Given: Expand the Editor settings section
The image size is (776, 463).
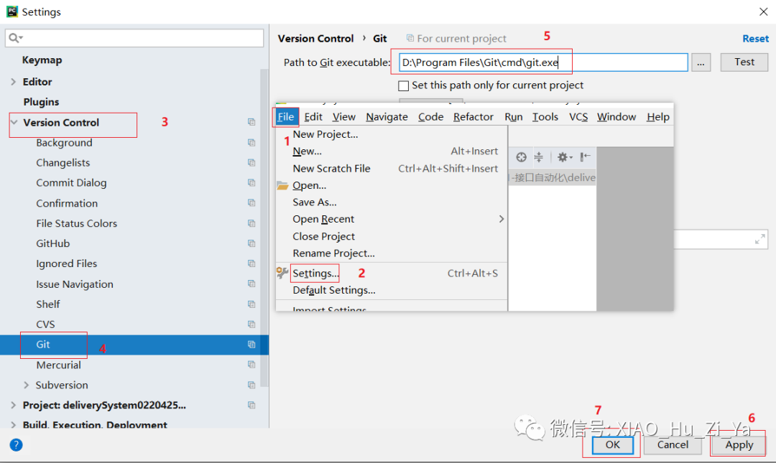Looking at the screenshot, I should pyautogui.click(x=14, y=82).
